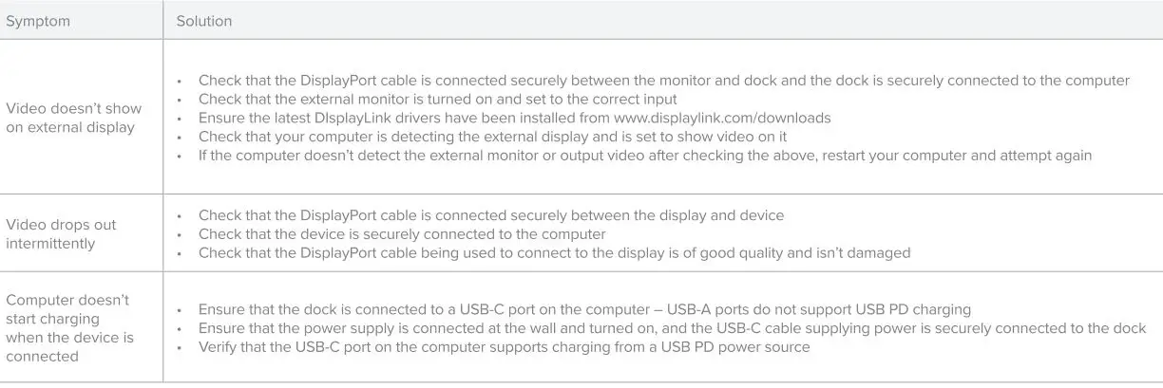Image resolution: width=1163 pixels, height=388 pixels.
Task: Click the step verifying USB-C port supports charging
Action: point(504,347)
